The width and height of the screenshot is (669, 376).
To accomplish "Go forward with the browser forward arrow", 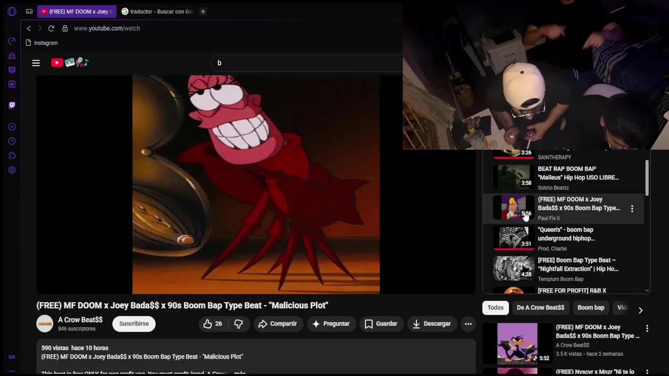I will pyautogui.click(x=39, y=28).
